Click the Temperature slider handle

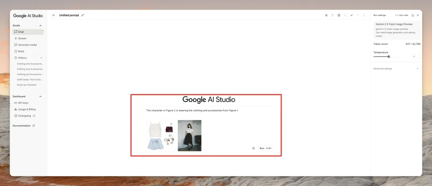point(388,57)
